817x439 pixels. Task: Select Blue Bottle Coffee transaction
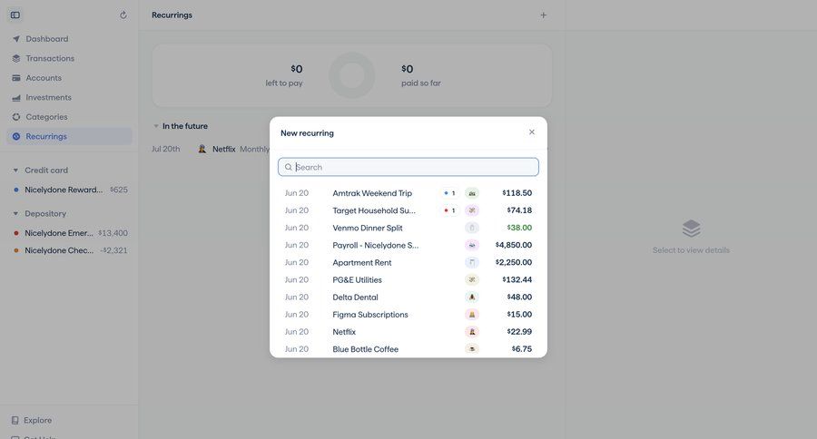coord(408,349)
